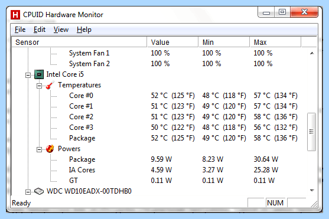Click Core #2 max 58 °C (136 °F)
Image resolution: width=329 pixels, height=219 pixels.
click(x=275, y=117)
